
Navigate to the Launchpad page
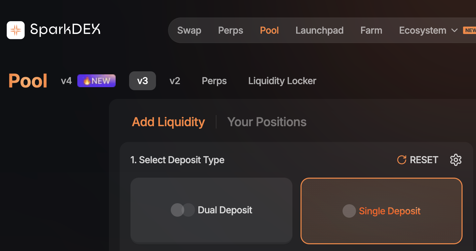(319, 31)
